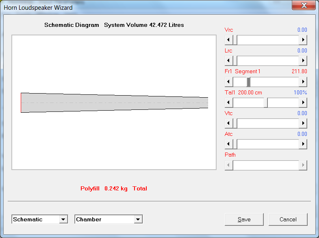Screen dimensions: 319x238
Task: Click the Vtc label
Action: point(228,114)
